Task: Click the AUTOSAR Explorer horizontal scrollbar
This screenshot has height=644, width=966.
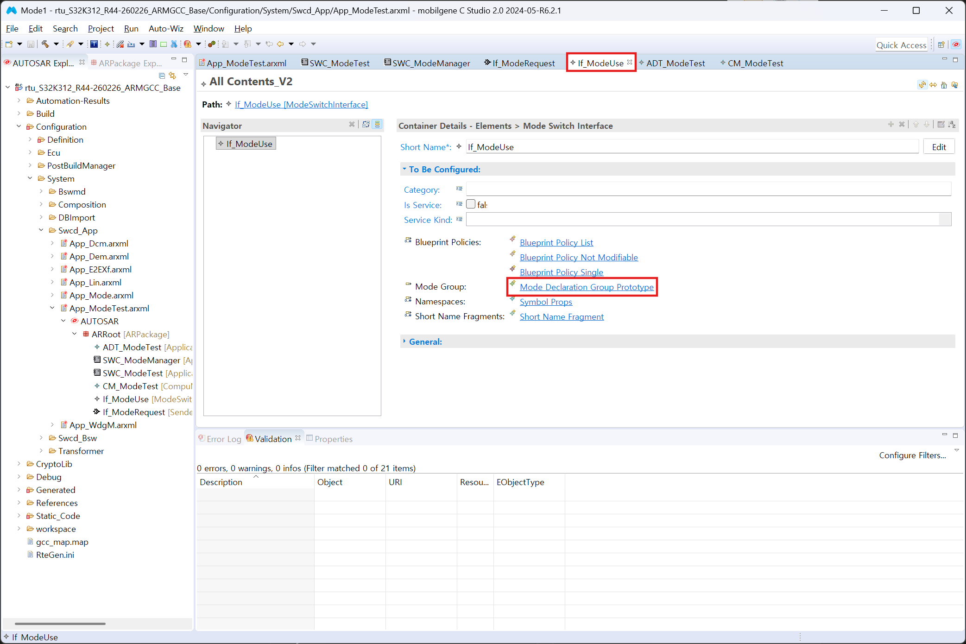Action: pyautogui.click(x=60, y=624)
